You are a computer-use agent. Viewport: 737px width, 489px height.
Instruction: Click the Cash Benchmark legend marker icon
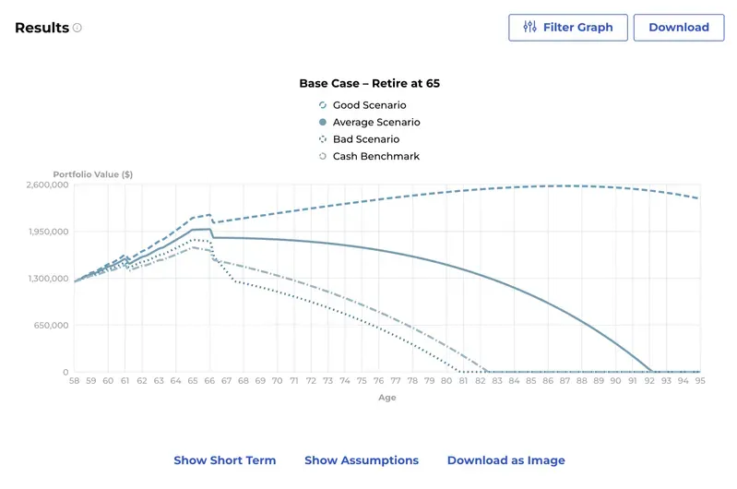pyautogui.click(x=323, y=156)
